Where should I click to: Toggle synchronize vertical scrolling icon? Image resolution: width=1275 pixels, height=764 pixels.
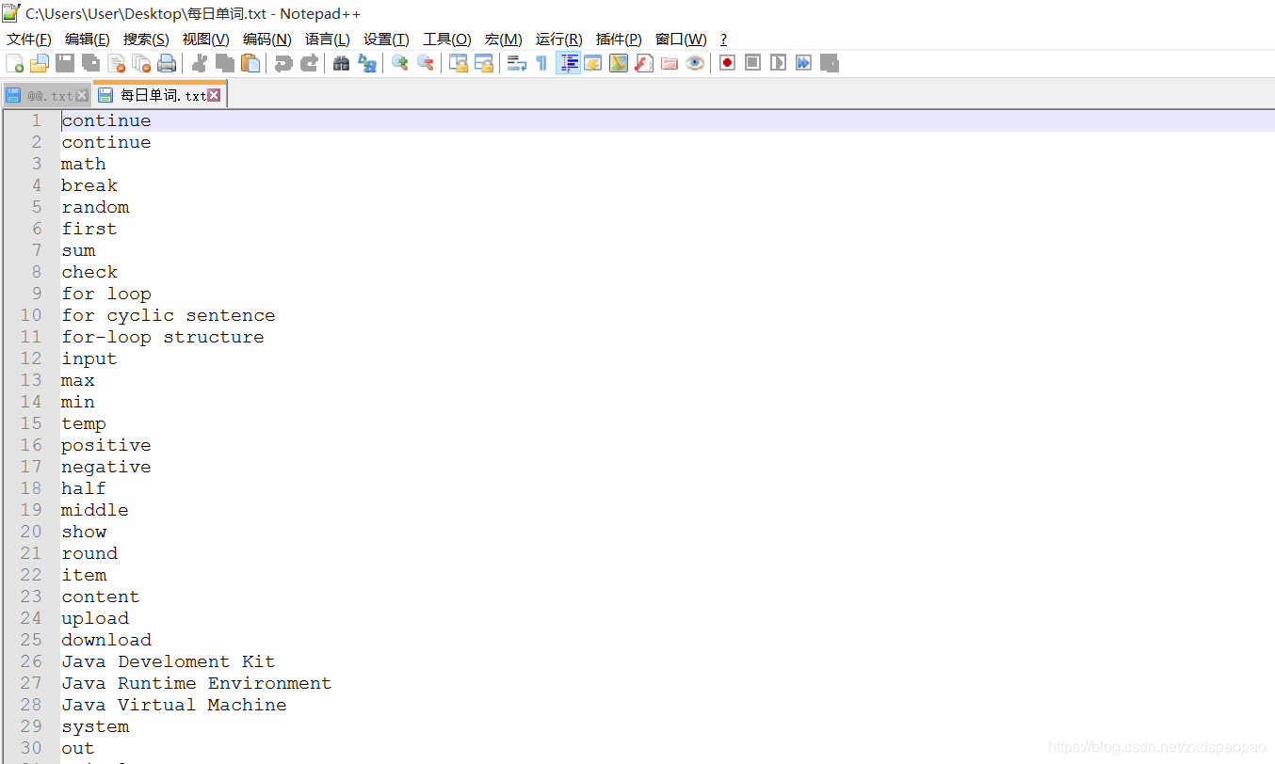pyautogui.click(x=459, y=63)
